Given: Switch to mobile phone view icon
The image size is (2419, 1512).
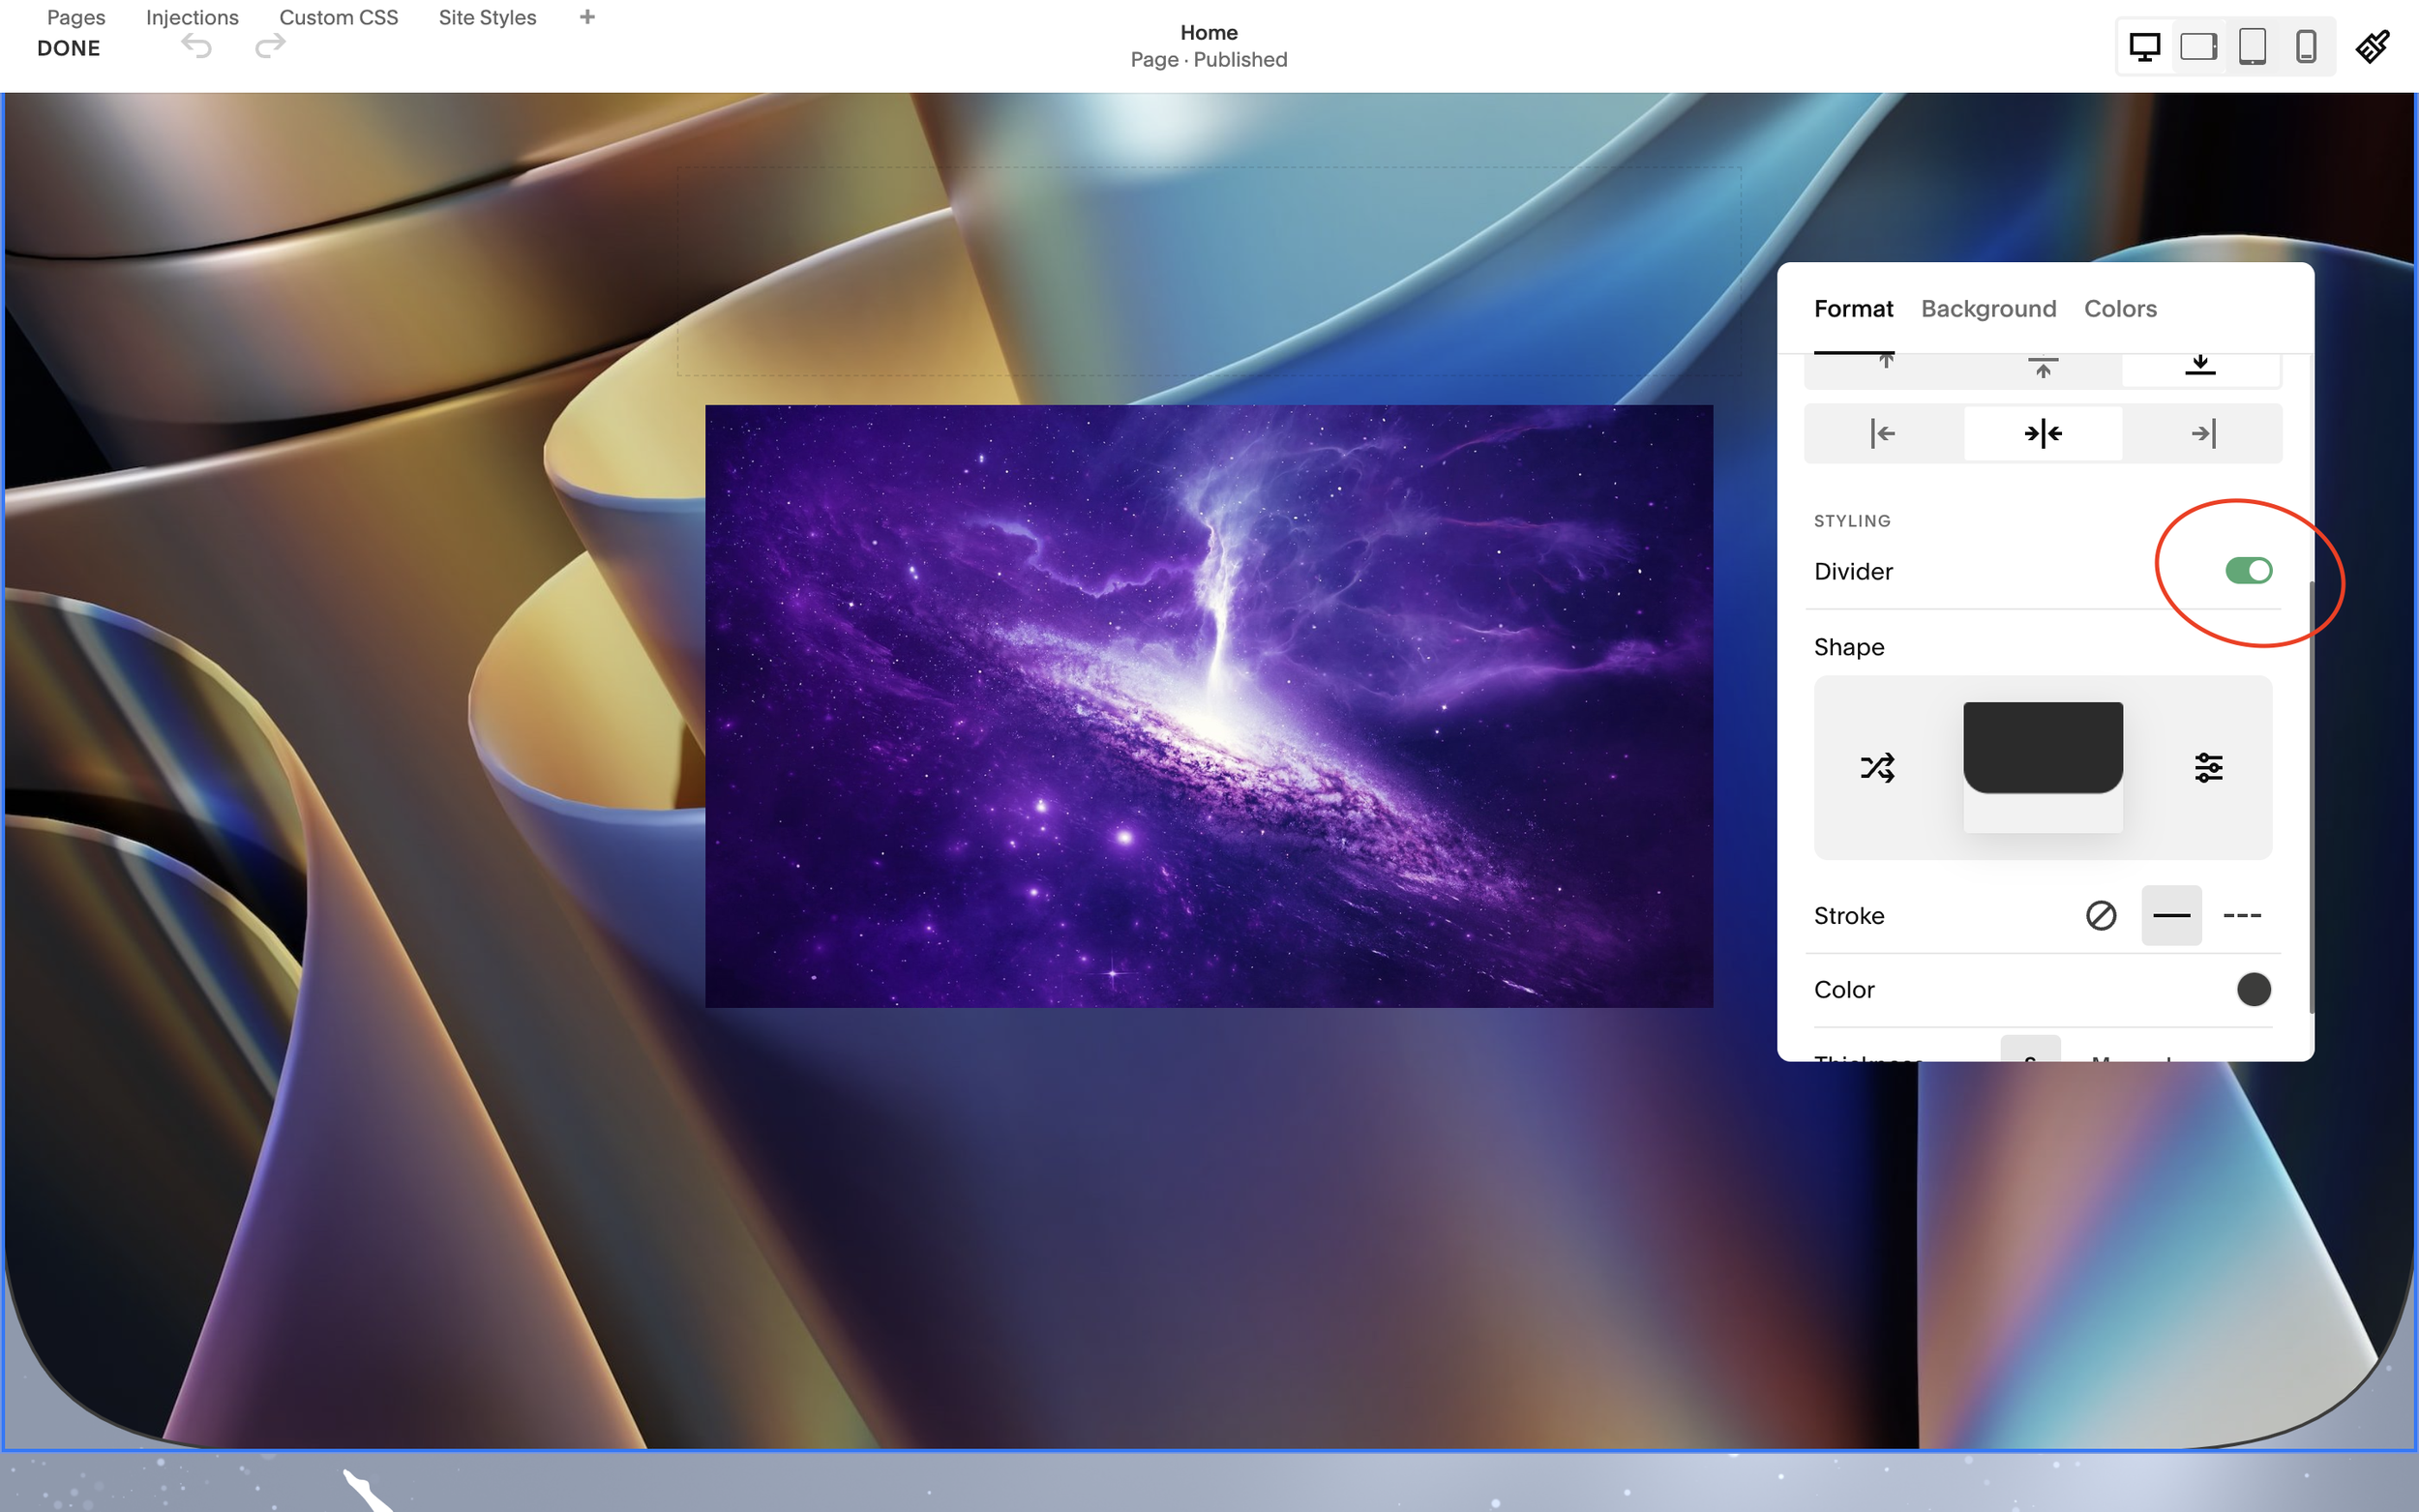Looking at the screenshot, I should (x=2306, y=46).
